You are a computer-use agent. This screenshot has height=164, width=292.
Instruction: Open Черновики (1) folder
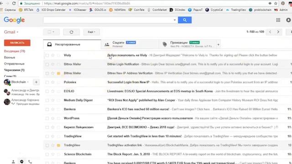pos(14,70)
